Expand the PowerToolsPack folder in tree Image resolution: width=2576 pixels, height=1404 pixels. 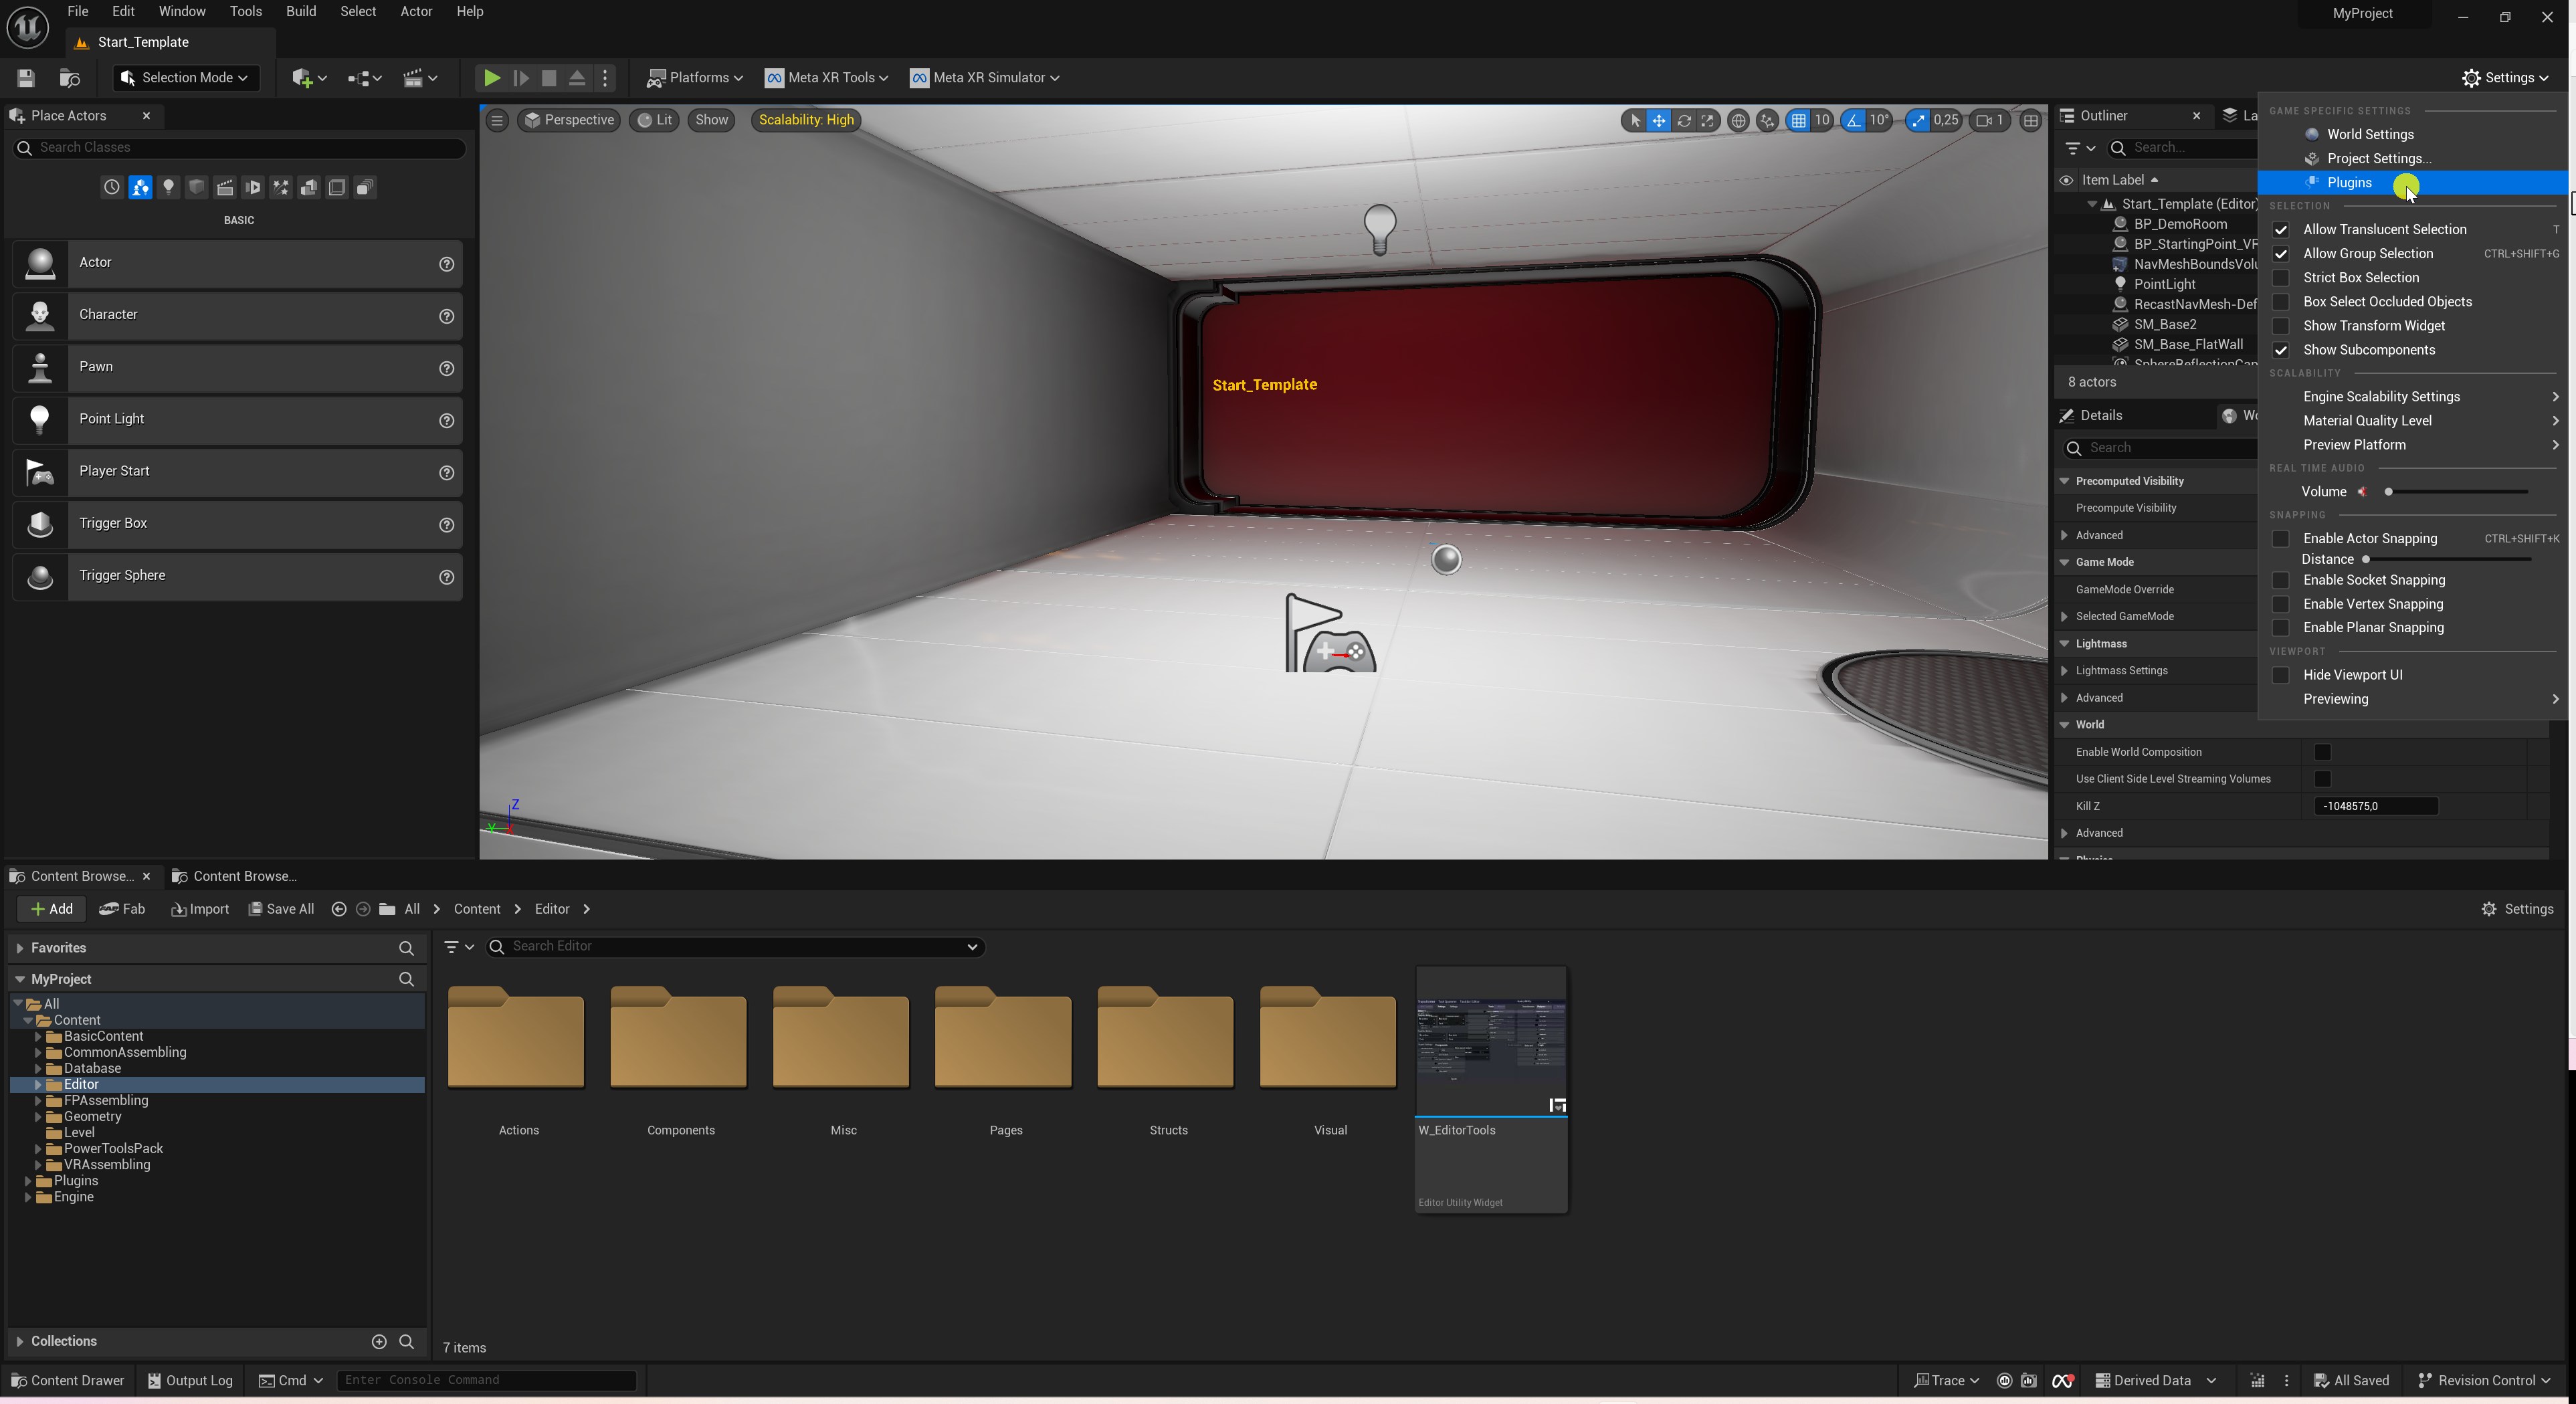(x=38, y=1149)
